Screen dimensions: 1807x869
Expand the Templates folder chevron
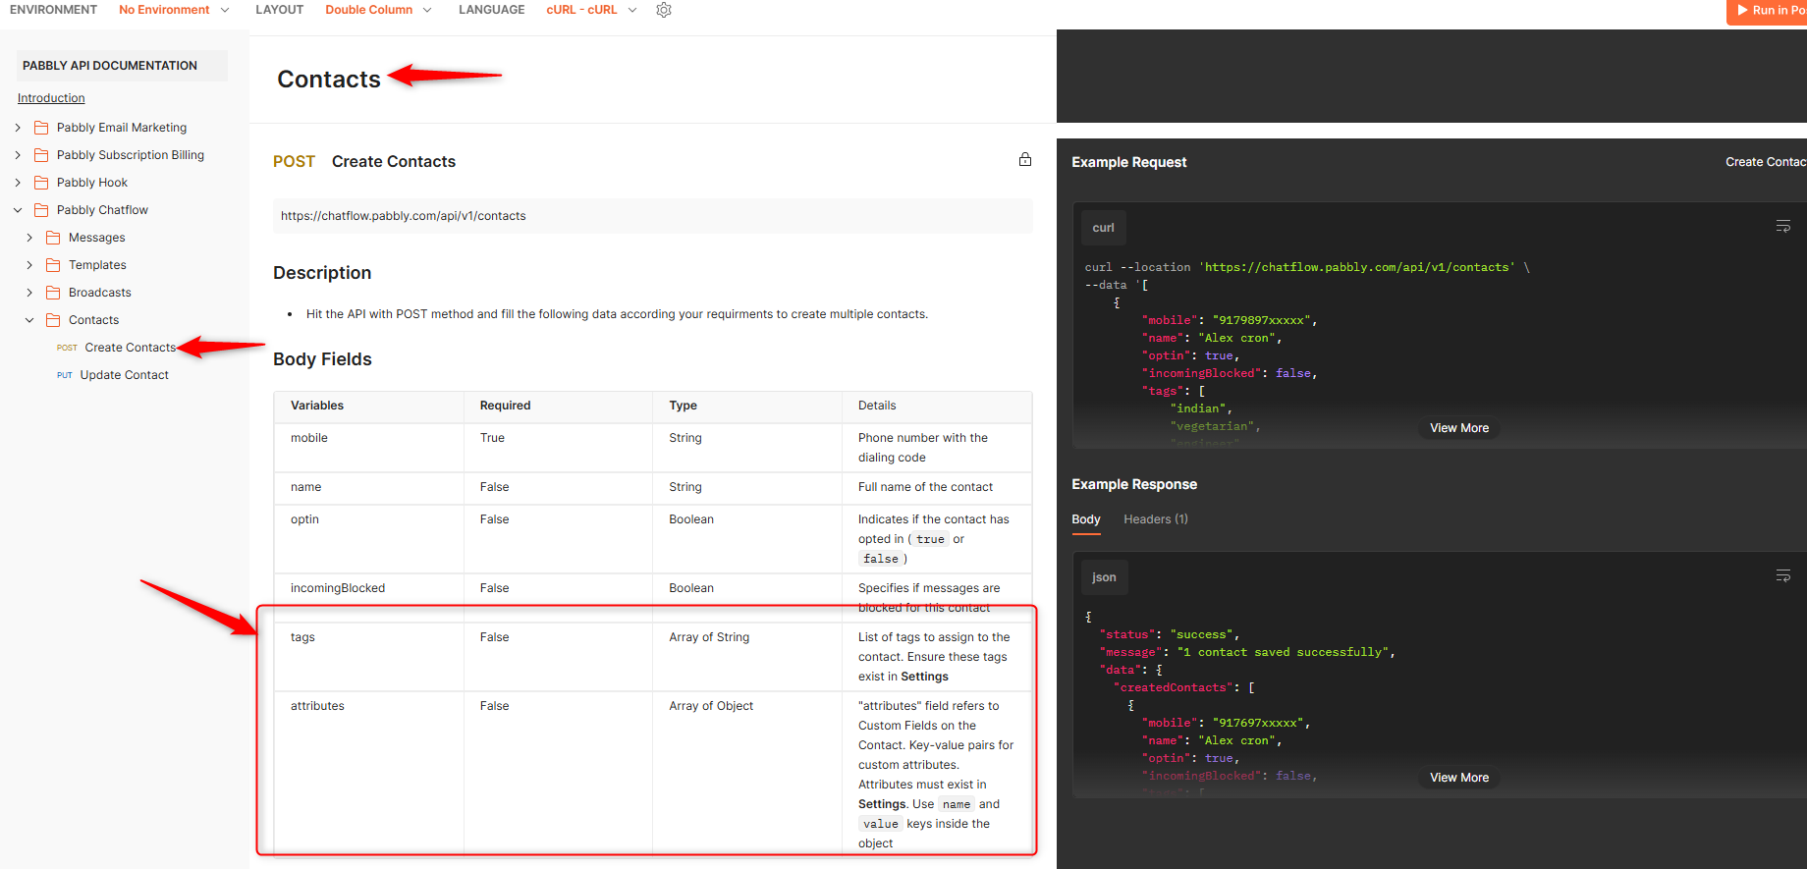(x=29, y=265)
